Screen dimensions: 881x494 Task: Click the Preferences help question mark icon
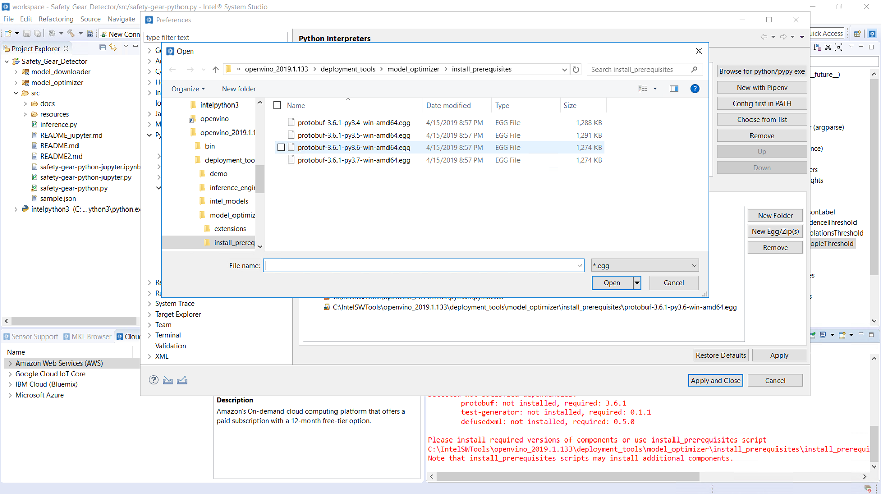(x=153, y=380)
